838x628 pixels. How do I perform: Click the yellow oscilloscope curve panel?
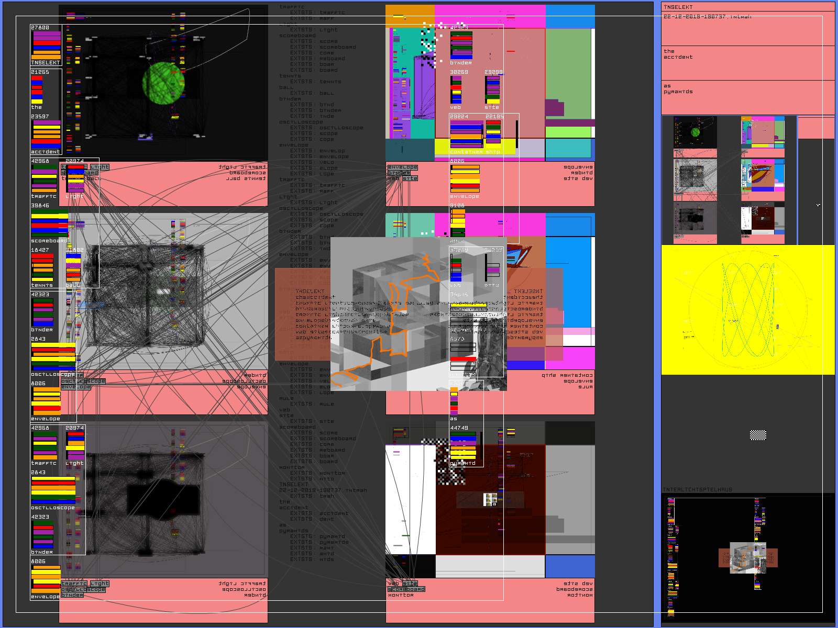748,310
